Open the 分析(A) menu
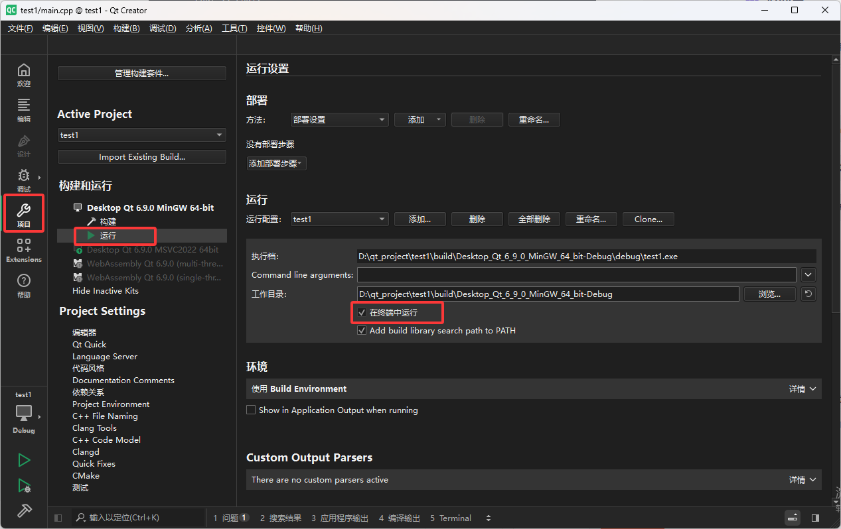Screen dimensions: 841x529 [199, 28]
